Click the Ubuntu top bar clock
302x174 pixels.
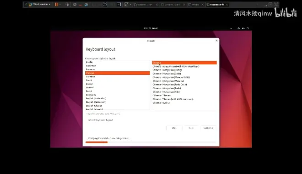point(151,28)
